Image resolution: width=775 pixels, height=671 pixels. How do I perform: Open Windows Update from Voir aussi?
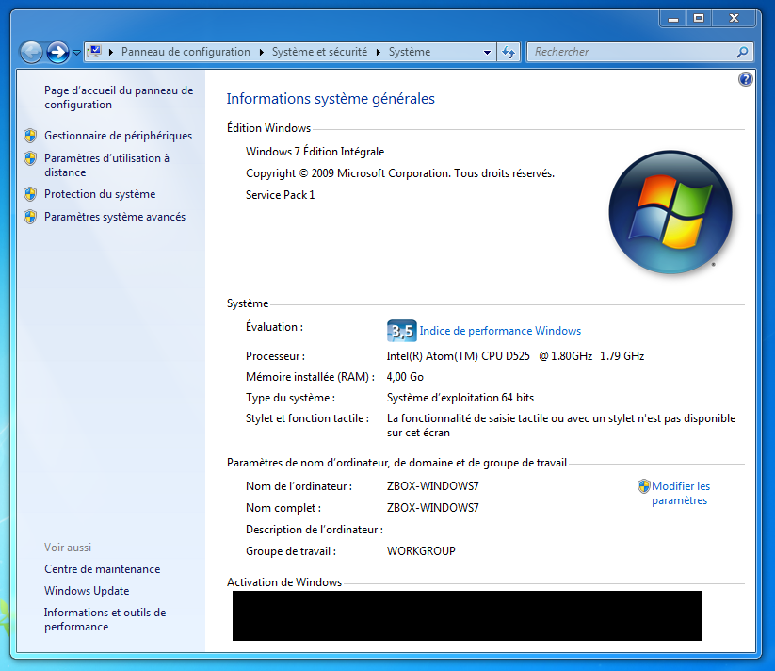pyautogui.click(x=87, y=591)
